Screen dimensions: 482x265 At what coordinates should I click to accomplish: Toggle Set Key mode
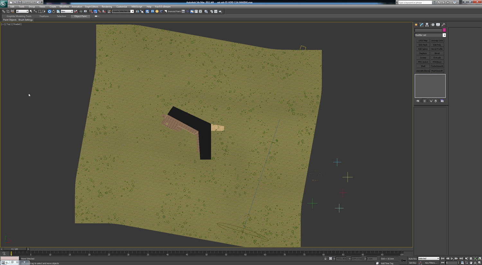pos(412,263)
